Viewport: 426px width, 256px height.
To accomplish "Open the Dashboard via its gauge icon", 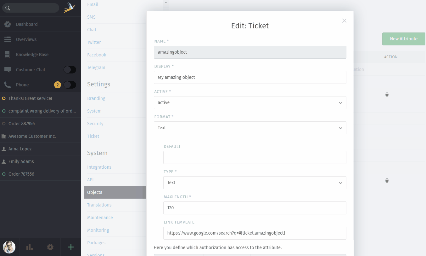I will (8, 24).
